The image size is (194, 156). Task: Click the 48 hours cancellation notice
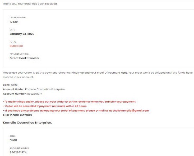pos(45,106)
